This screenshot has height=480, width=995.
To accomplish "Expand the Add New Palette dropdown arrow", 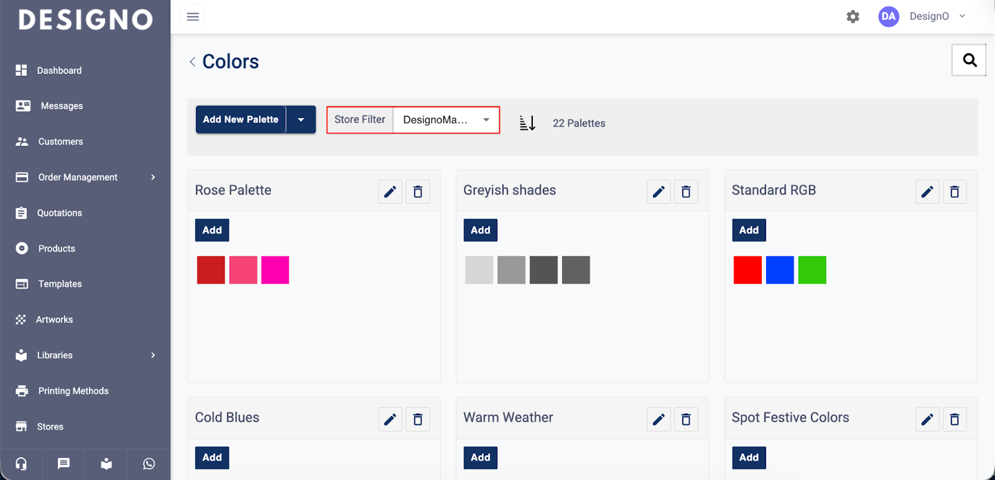I will (x=301, y=120).
